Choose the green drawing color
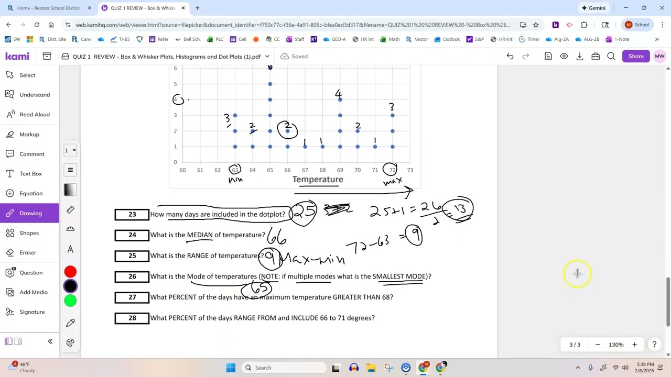671x377 pixels. (70, 301)
